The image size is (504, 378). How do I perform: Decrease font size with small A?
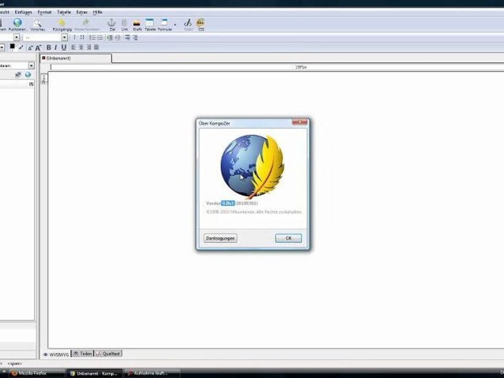(x=30, y=48)
